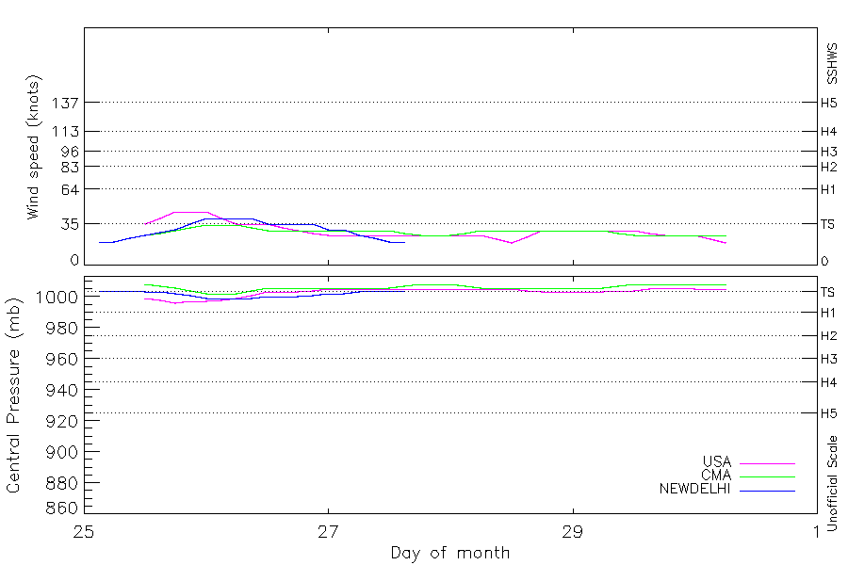Viewport: 848px width, 565px height.
Task: Click the NEWDELHI legend label
Action: click(x=695, y=489)
